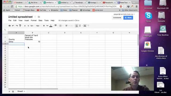
Task: Click the bookmark star in the address bar
Action: click(124, 6)
